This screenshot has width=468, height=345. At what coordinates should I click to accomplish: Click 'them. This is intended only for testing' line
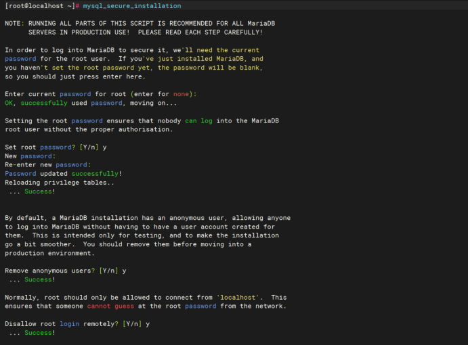[x=142, y=235]
